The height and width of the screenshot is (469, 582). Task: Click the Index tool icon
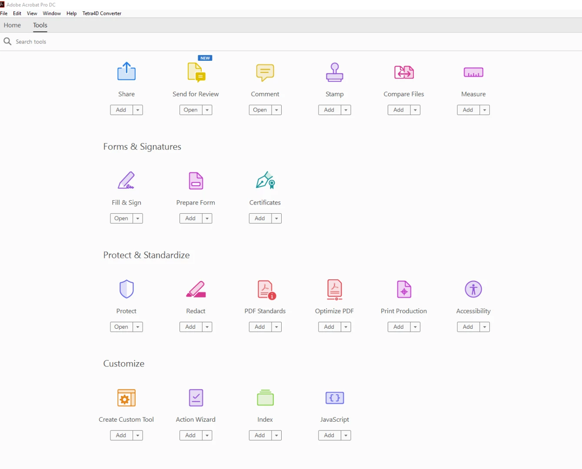tap(265, 397)
